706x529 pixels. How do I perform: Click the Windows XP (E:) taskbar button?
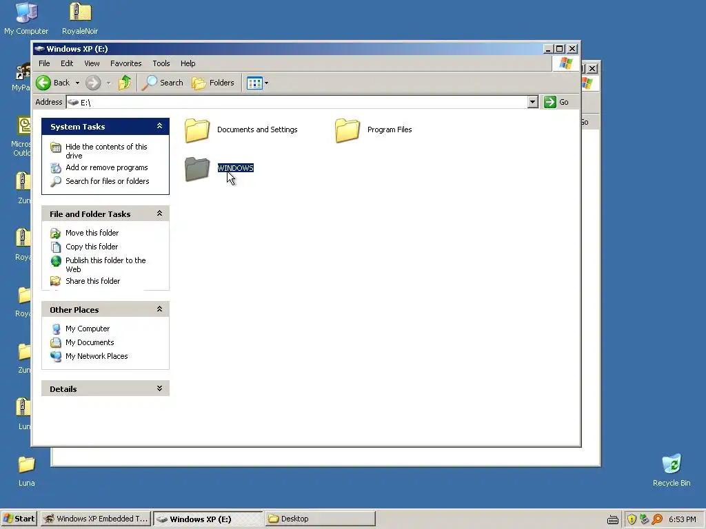tap(208, 519)
